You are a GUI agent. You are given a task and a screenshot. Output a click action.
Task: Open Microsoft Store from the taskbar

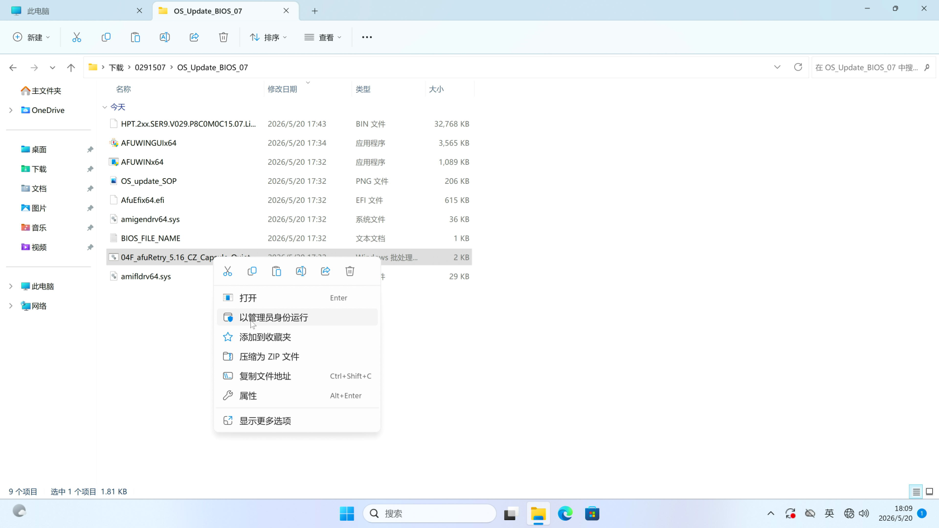pos(592,513)
